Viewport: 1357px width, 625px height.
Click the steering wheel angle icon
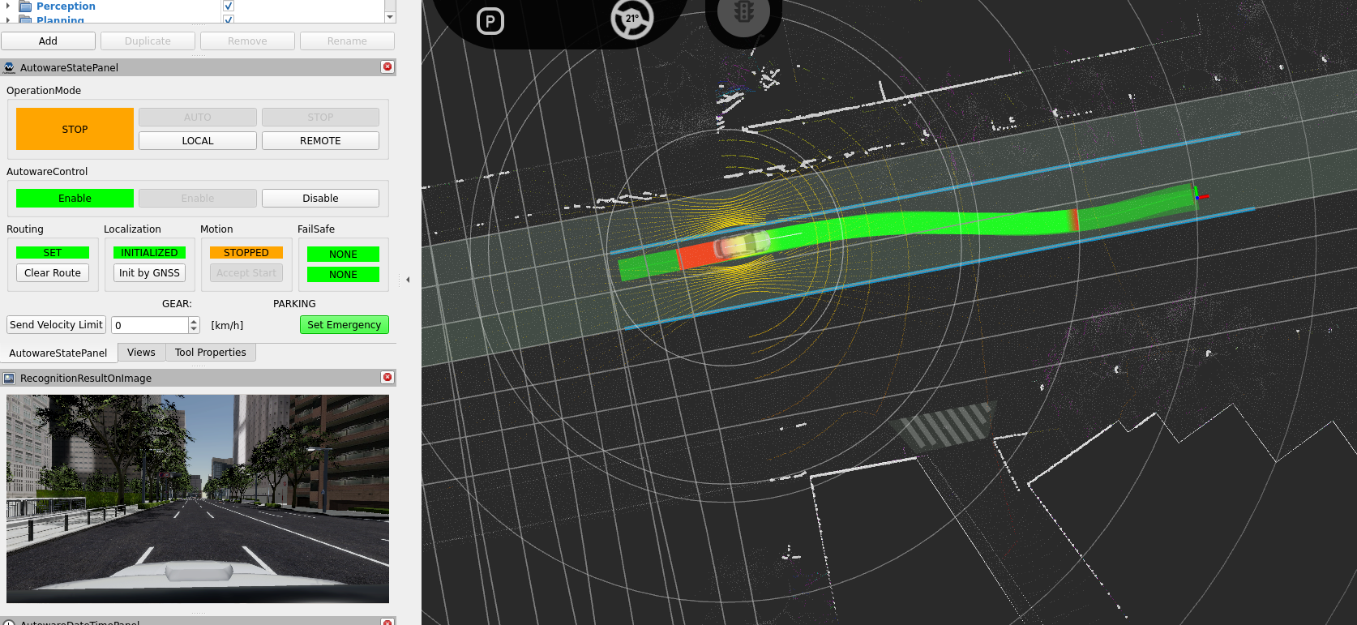[x=631, y=19]
